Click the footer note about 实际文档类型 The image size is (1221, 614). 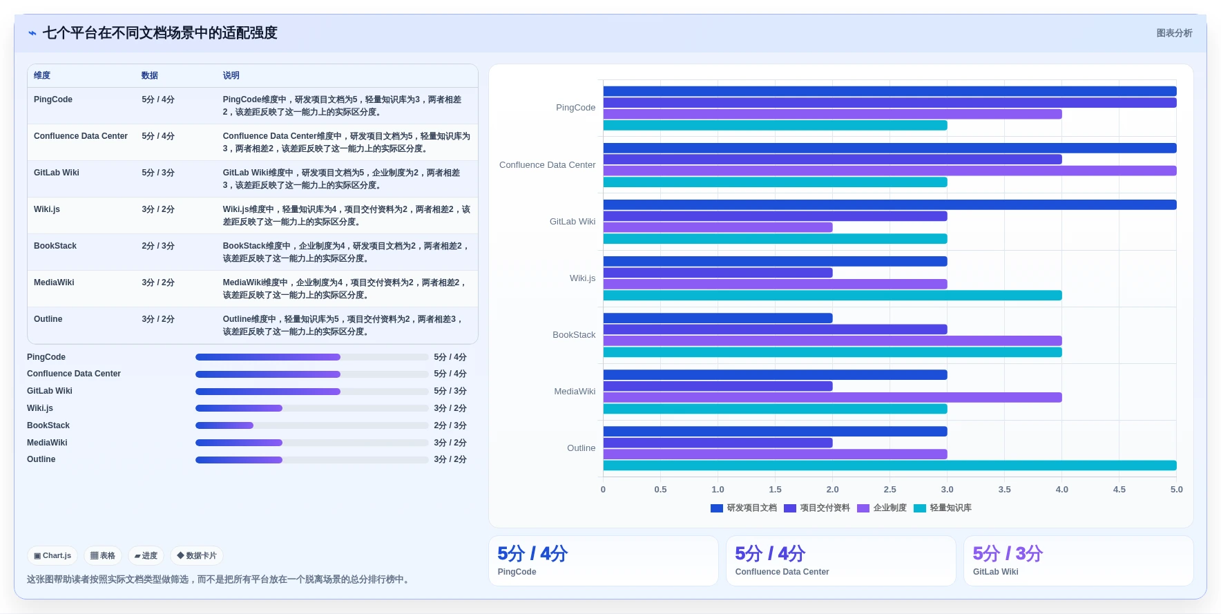pyautogui.click(x=220, y=579)
